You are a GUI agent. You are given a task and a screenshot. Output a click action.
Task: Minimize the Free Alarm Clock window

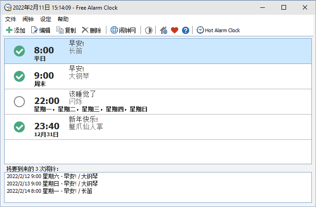[x=263, y=8]
